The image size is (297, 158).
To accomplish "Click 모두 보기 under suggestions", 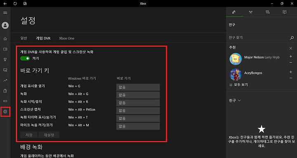I will (x=239, y=85).
